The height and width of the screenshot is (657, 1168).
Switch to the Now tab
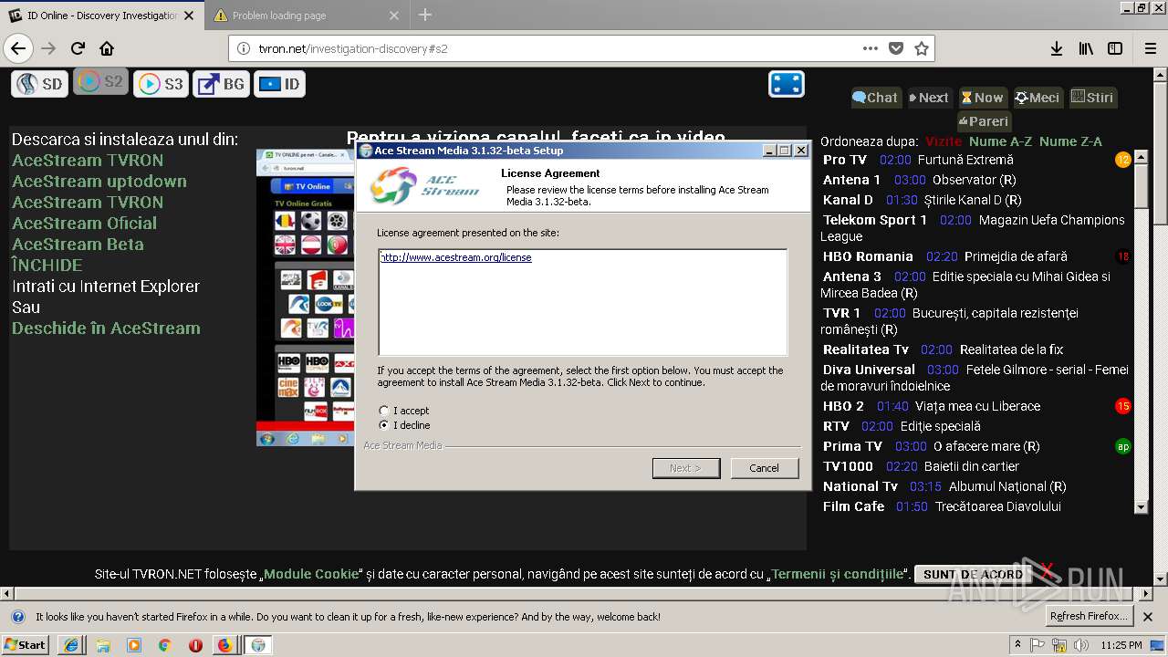coord(982,98)
